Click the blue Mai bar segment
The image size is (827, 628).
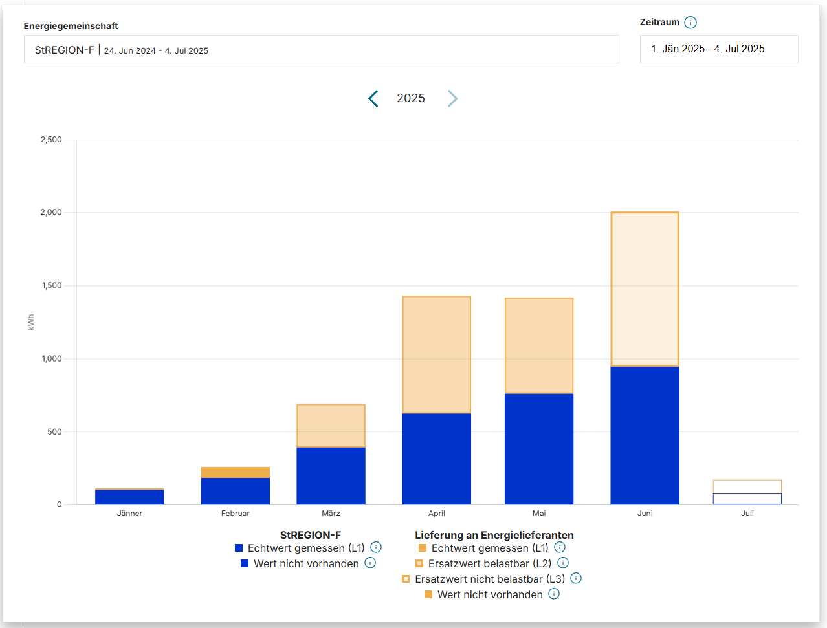point(538,449)
